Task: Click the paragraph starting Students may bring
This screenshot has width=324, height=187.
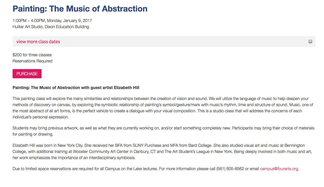Action: pos(164,131)
